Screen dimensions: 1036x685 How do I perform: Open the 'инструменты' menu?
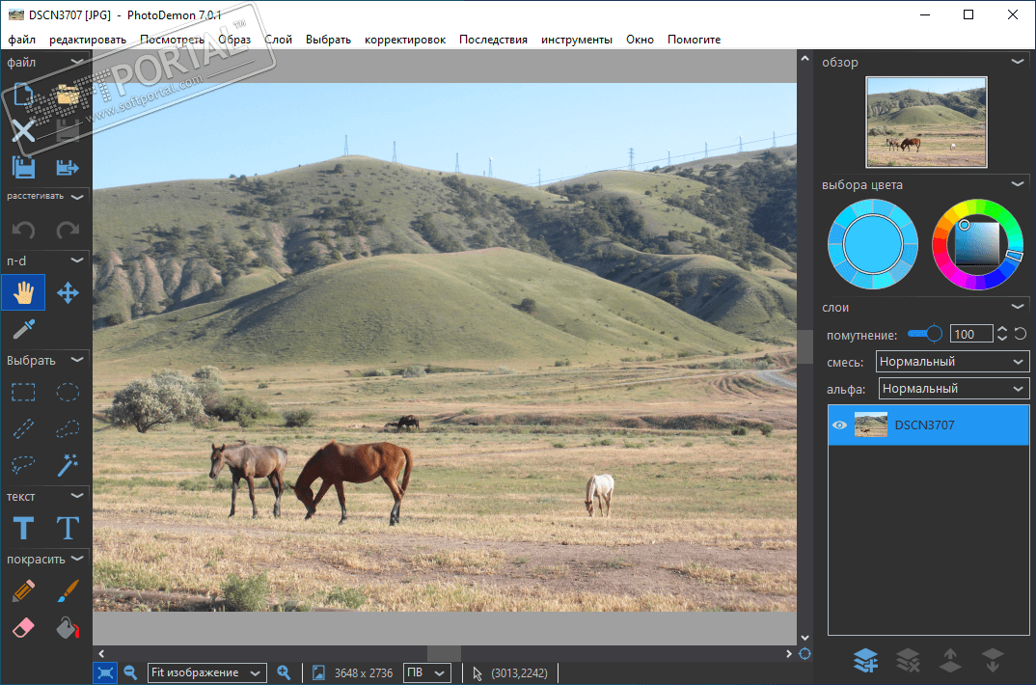pyautogui.click(x=577, y=40)
